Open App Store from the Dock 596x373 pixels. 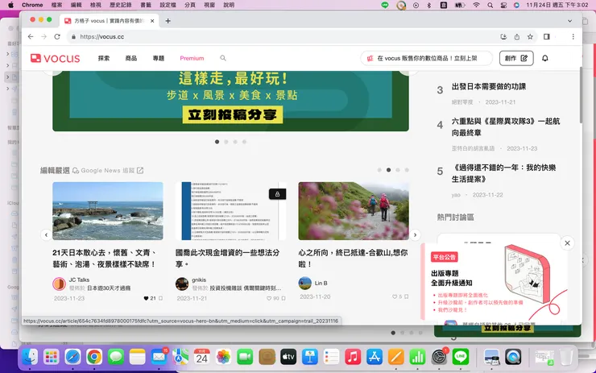375,357
